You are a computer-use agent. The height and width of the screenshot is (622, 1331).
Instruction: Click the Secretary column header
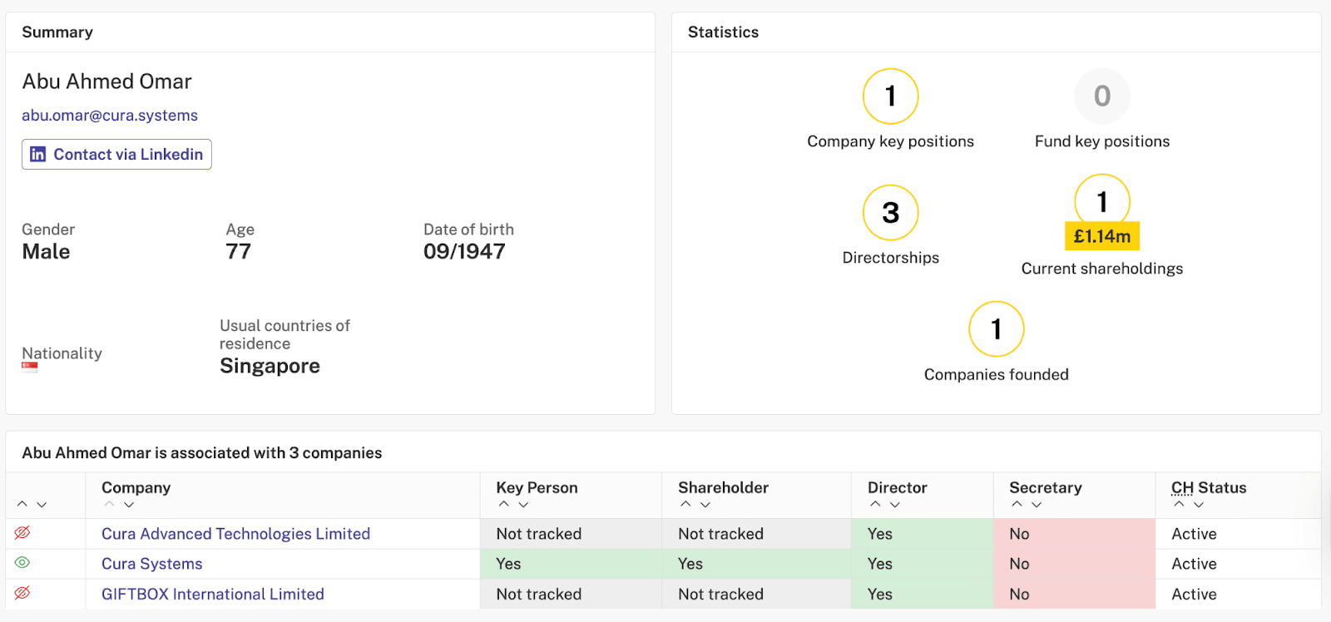point(1046,488)
